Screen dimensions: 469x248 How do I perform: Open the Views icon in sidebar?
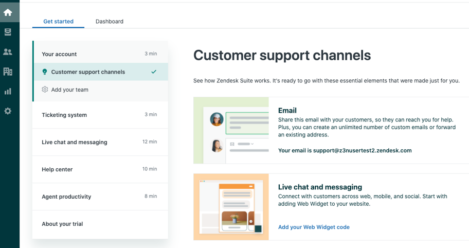pos(8,32)
